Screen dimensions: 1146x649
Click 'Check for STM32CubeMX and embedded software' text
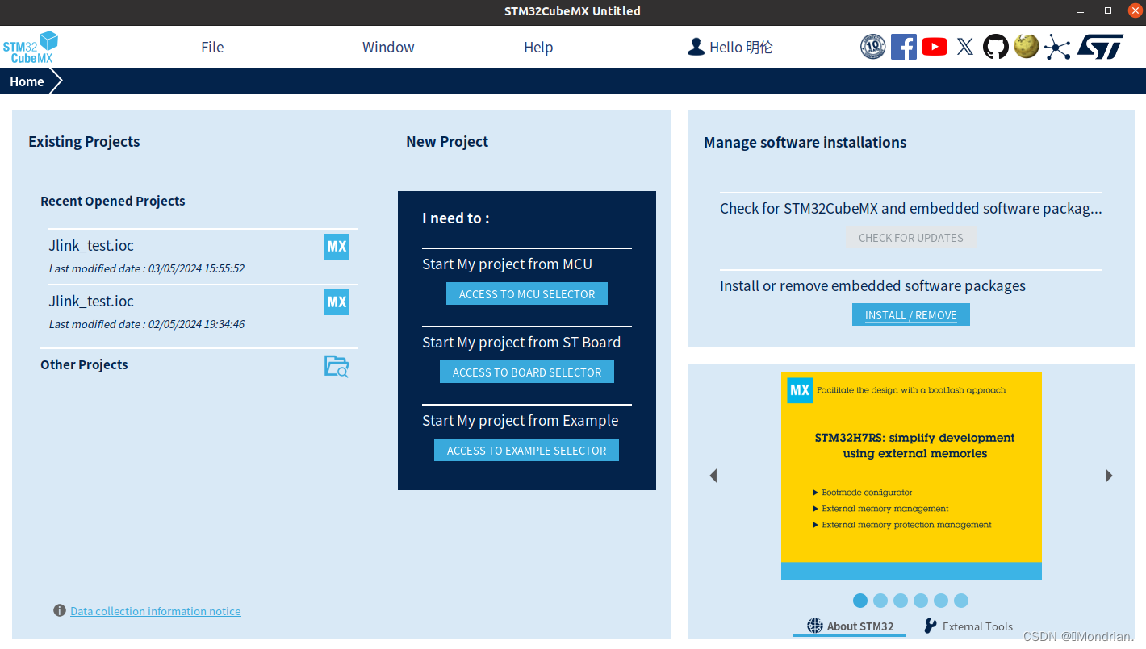(x=911, y=208)
